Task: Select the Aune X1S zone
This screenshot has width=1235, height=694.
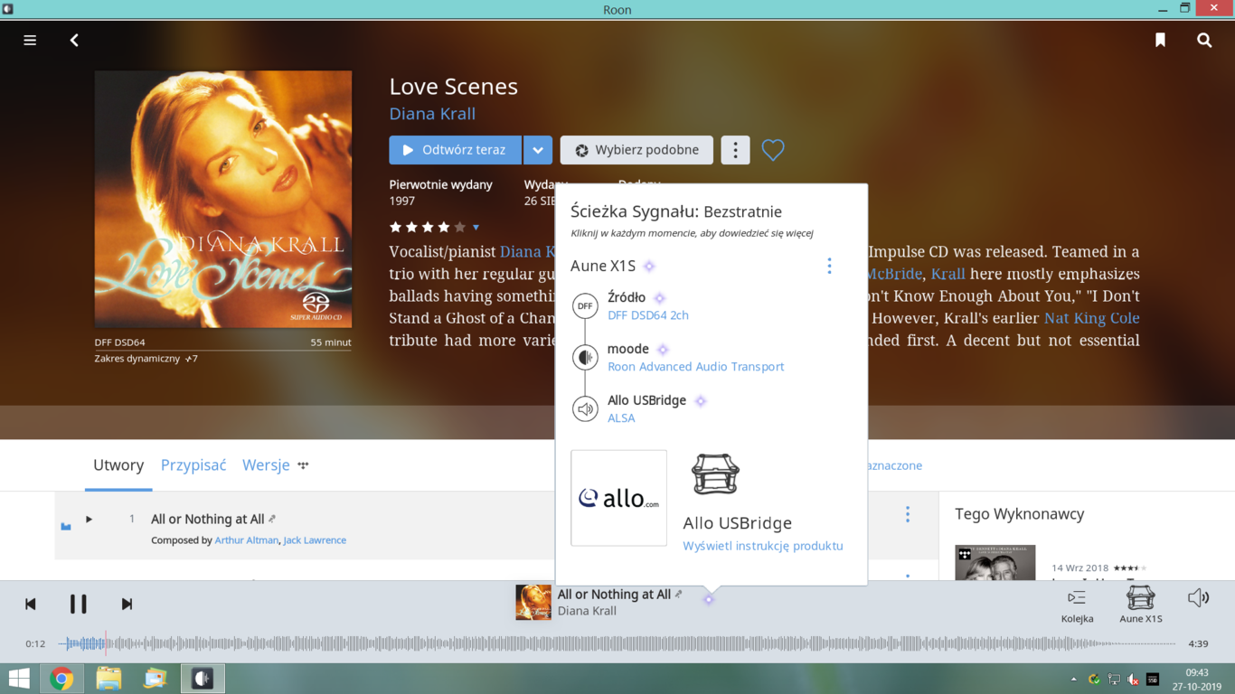Action: 1141,605
